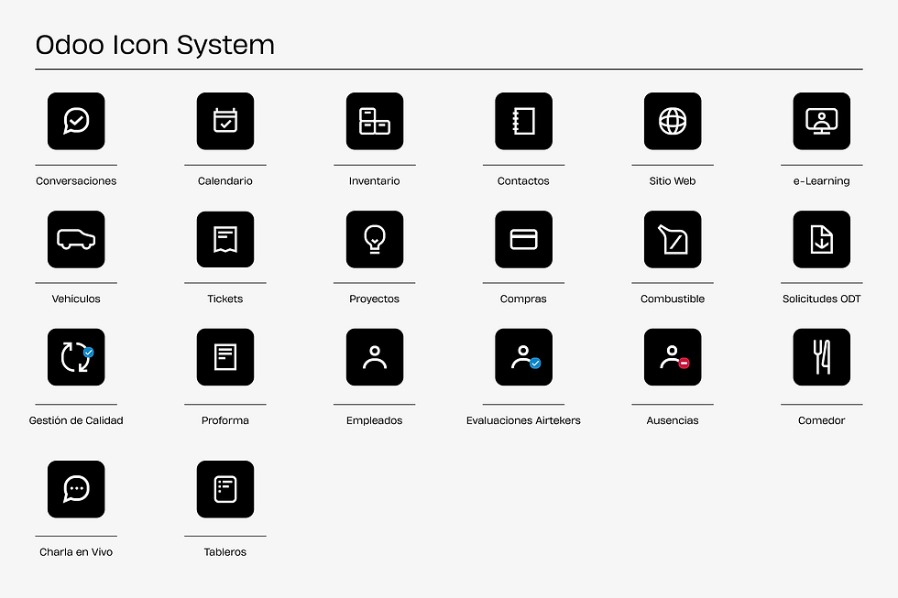Select the 'Calendario' label text
This screenshot has height=598, width=898.
[225, 180]
